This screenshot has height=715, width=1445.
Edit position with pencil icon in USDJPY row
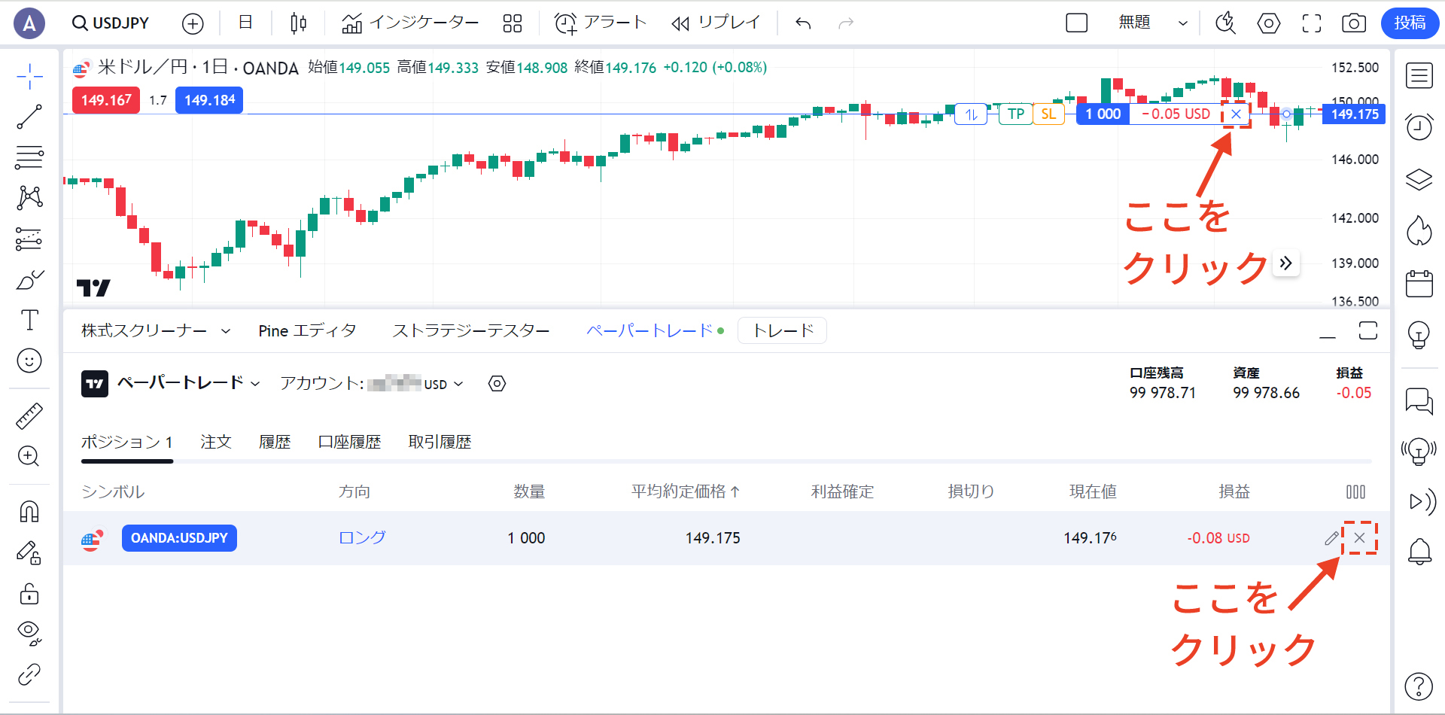point(1331,538)
